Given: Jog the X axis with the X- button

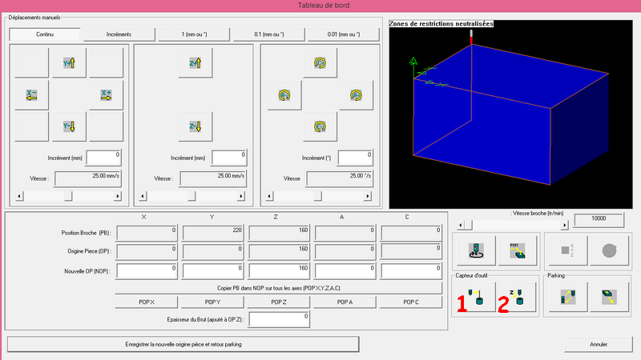Looking at the screenshot, I should pyautogui.click(x=31, y=95).
